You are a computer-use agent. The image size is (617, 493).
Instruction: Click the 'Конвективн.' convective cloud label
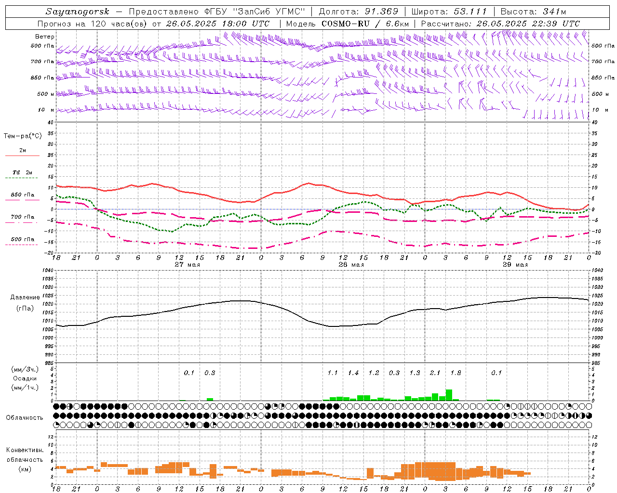pos(25,450)
